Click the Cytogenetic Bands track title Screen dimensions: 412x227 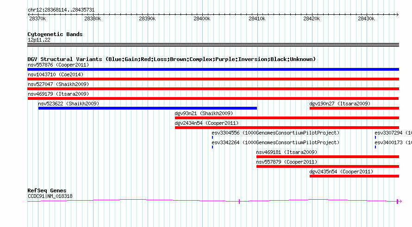[55, 34]
